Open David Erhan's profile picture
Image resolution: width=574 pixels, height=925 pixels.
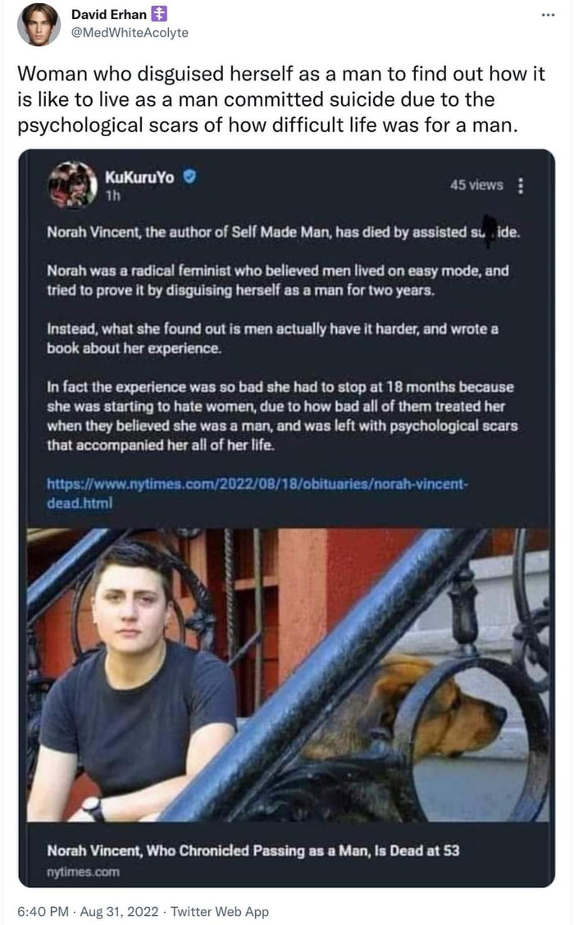pos(39,24)
